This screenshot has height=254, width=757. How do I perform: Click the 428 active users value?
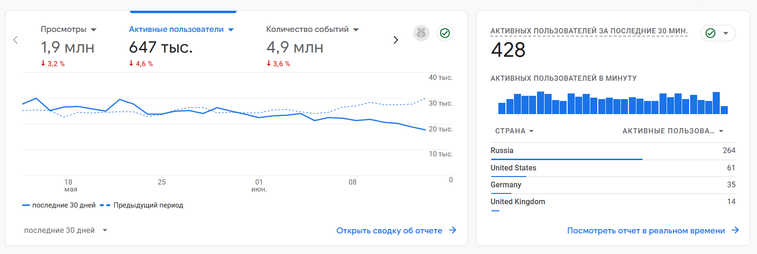coord(508,50)
